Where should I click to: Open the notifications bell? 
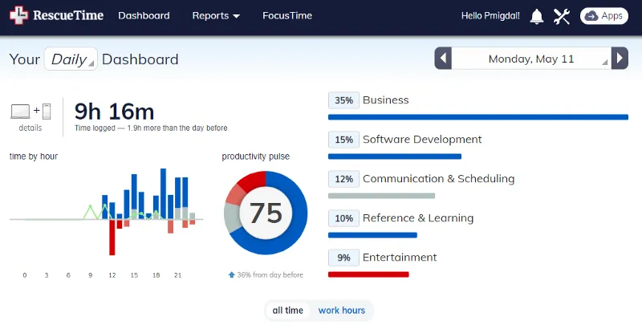coord(537,16)
